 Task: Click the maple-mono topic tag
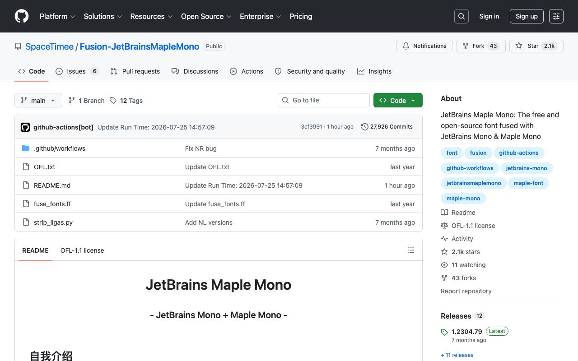pos(463,199)
